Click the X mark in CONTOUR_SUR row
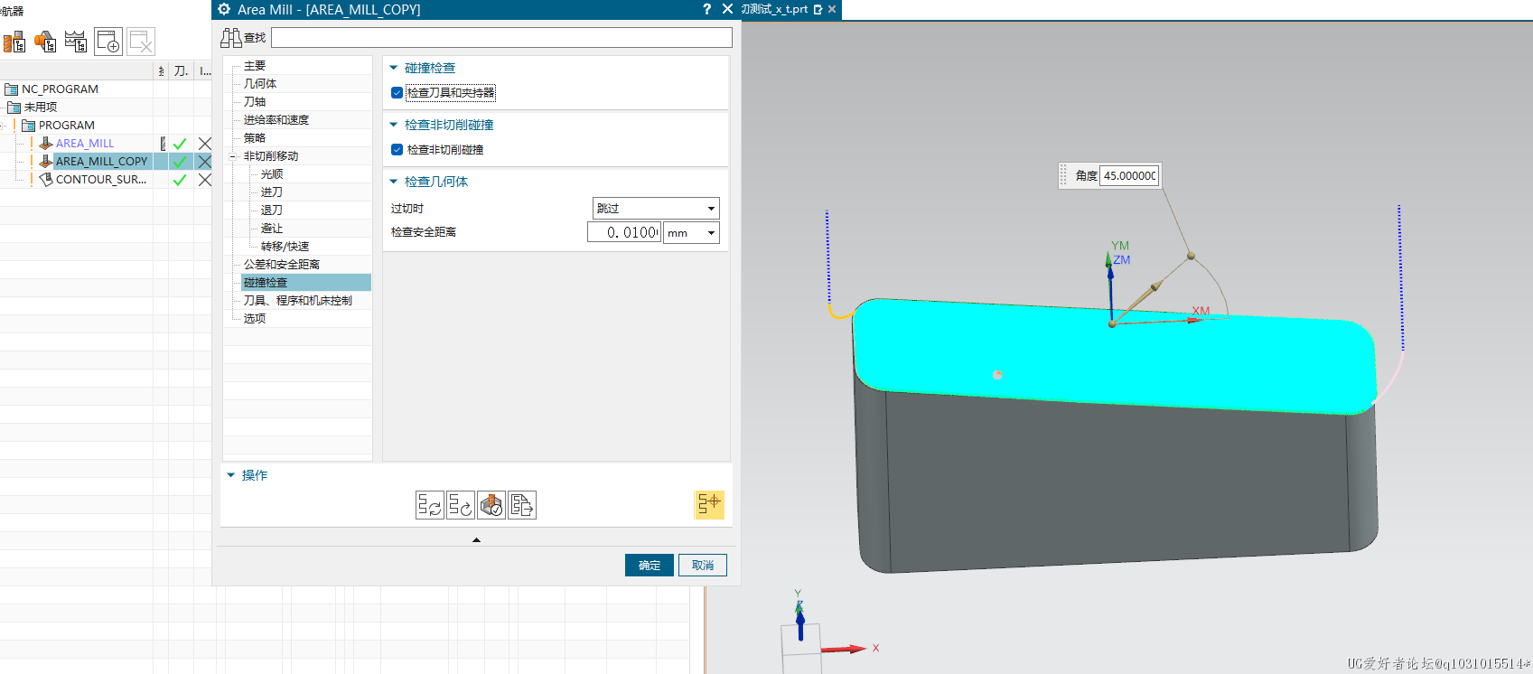This screenshot has height=674, width=1533. click(x=205, y=180)
